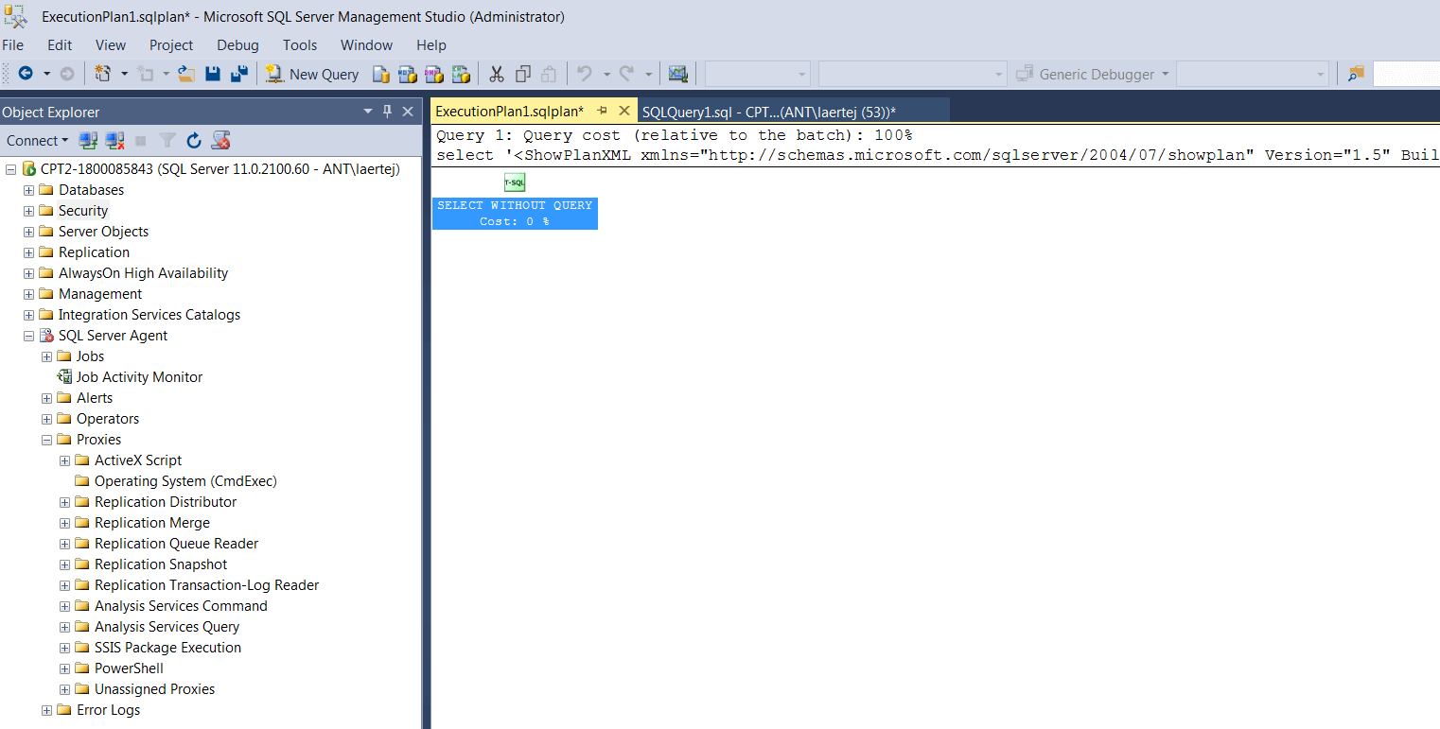Screen dimensions: 1440x729
Task: Open the Debug menu
Action: coord(237,44)
